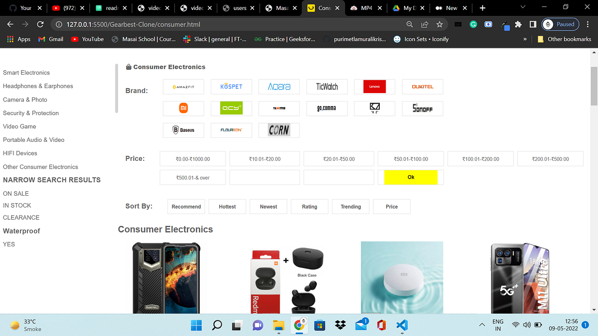598x336 pixels.
Task: Sort products by Price
Action: [x=392, y=207]
